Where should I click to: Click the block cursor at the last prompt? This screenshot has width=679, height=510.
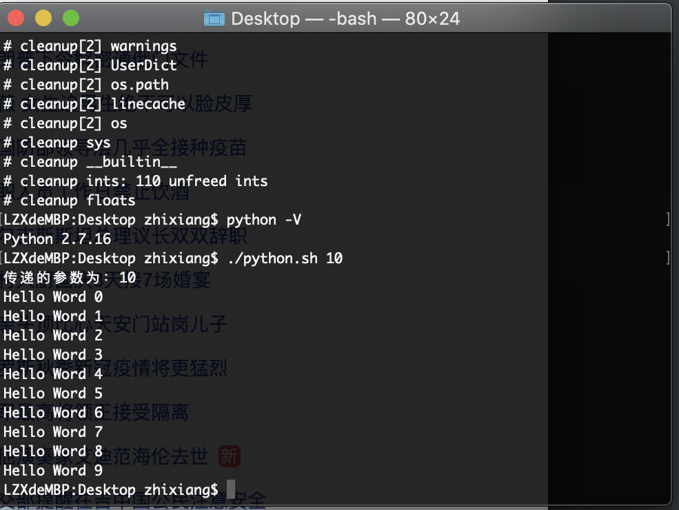[231, 489]
